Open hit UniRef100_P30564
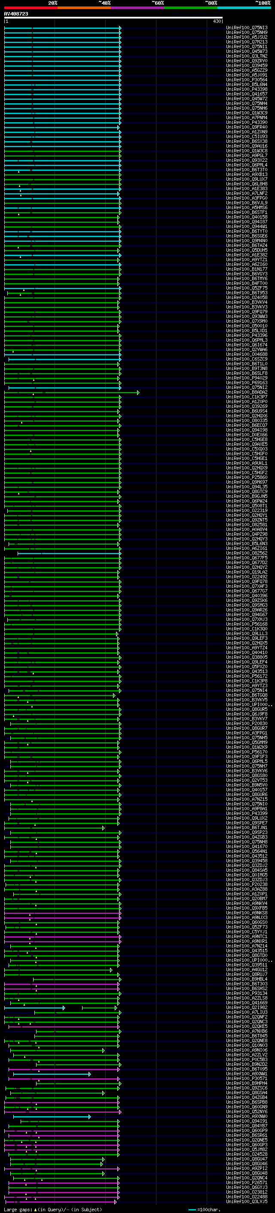 tap(247, 80)
